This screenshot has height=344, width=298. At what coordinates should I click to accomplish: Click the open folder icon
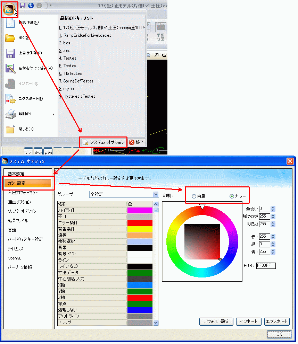[x=10, y=38]
